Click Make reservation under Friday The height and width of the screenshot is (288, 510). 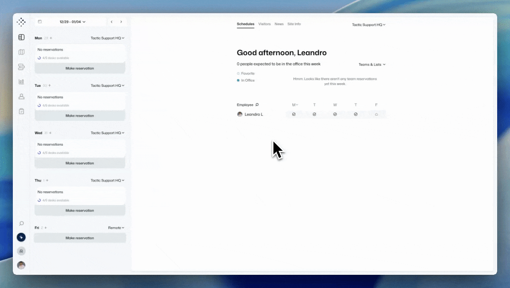coord(80,238)
